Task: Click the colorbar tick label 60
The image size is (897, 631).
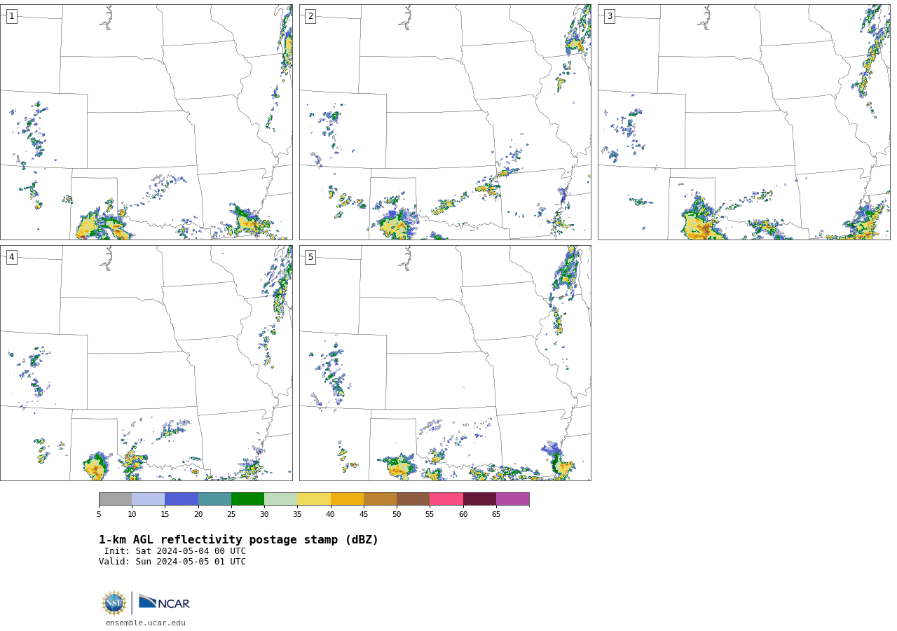Action: click(463, 515)
